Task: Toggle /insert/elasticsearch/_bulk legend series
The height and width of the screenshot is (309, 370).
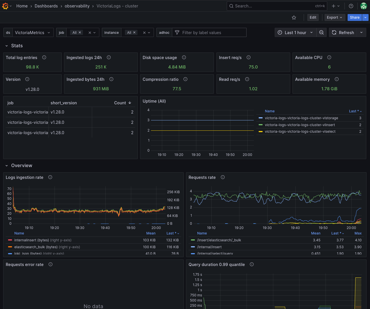Action: tap(219, 240)
